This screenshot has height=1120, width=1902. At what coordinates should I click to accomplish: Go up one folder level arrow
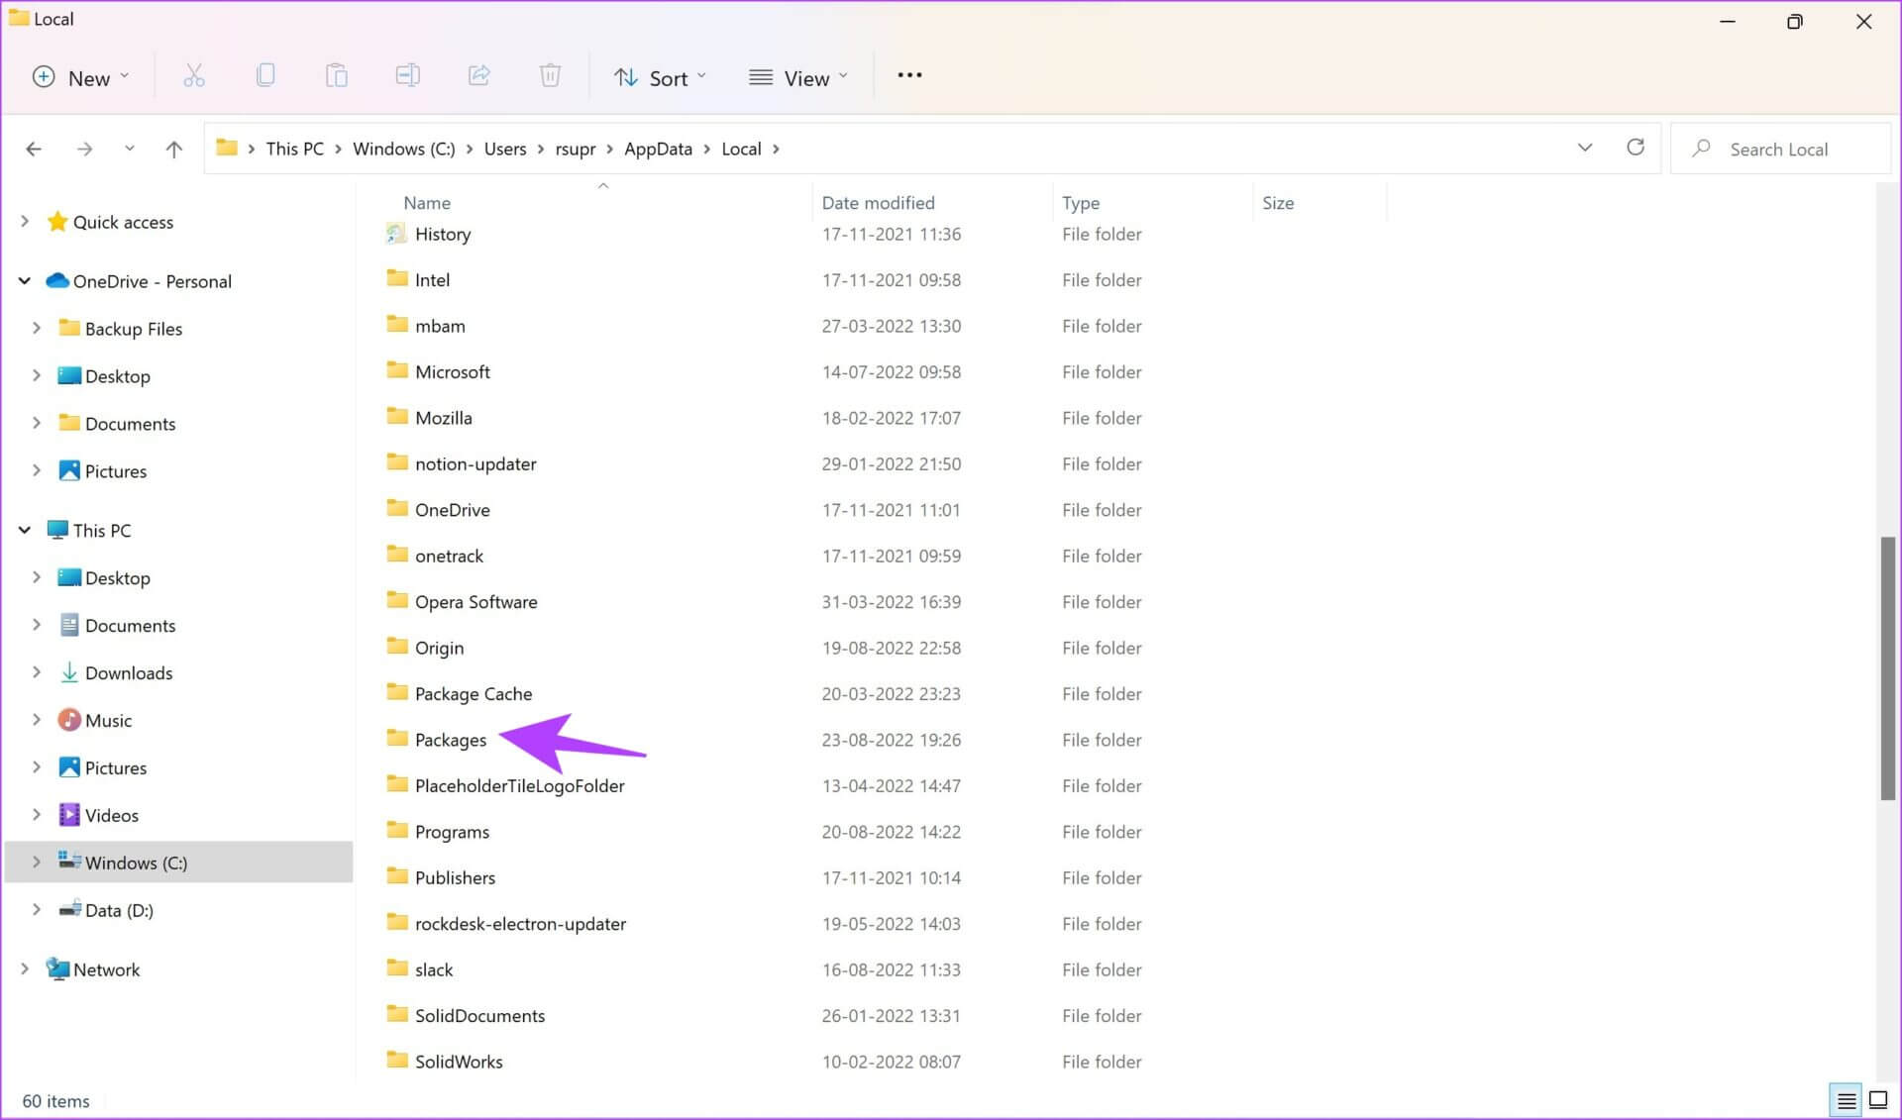tap(174, 149)
